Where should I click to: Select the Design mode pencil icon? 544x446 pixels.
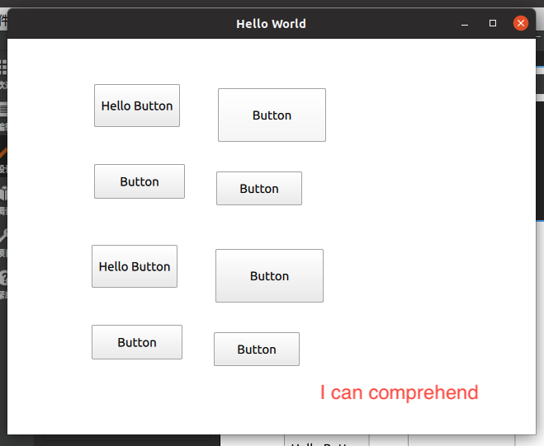(3, 155)
